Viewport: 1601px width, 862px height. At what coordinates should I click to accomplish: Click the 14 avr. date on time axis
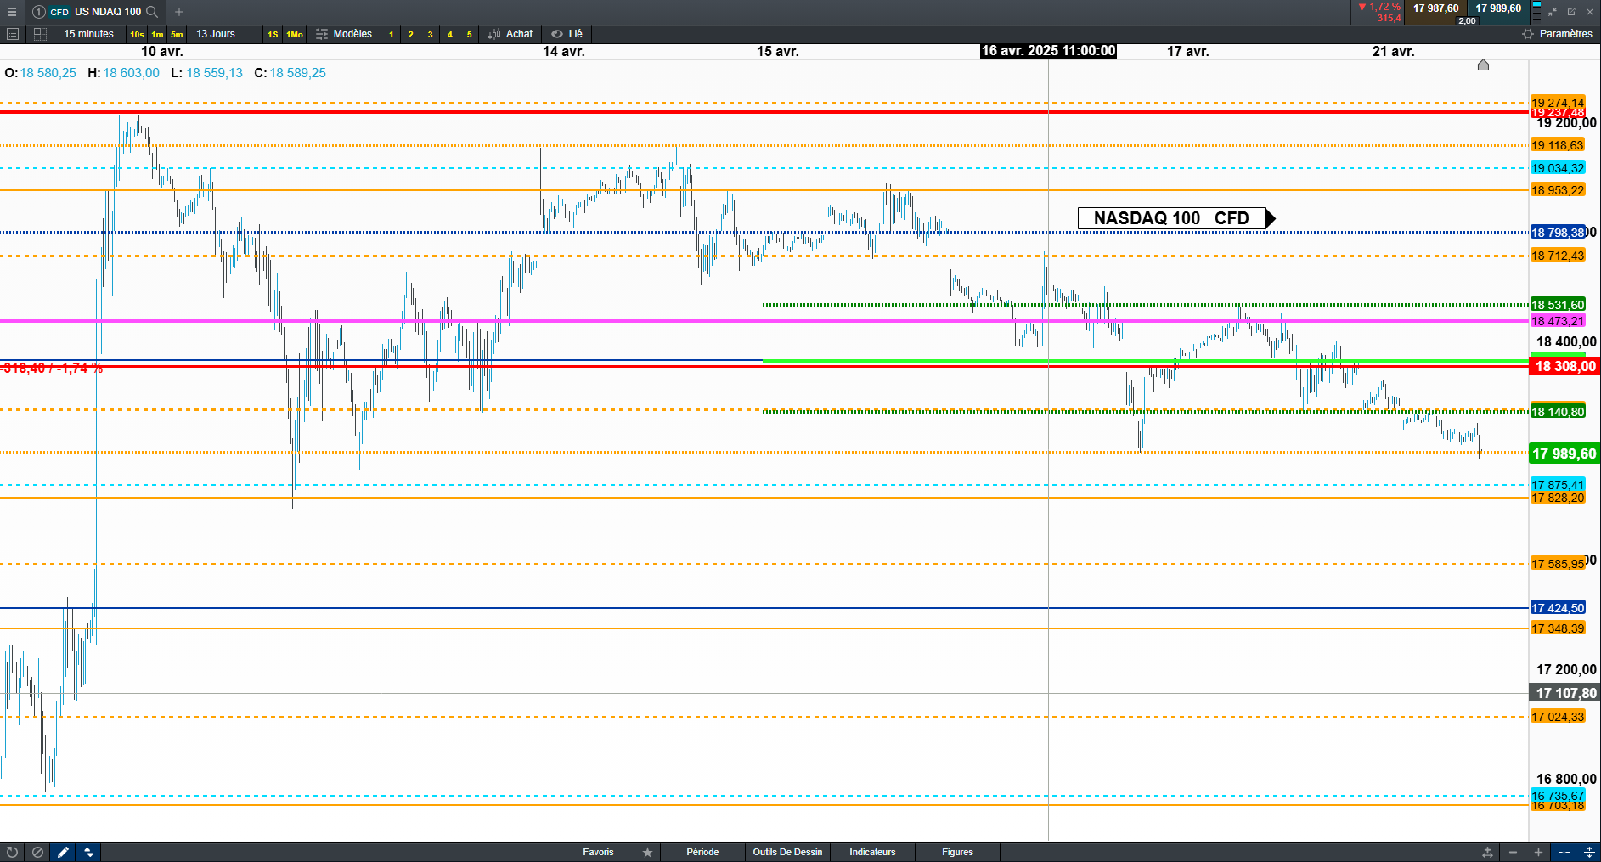click(x=564, y=52)
